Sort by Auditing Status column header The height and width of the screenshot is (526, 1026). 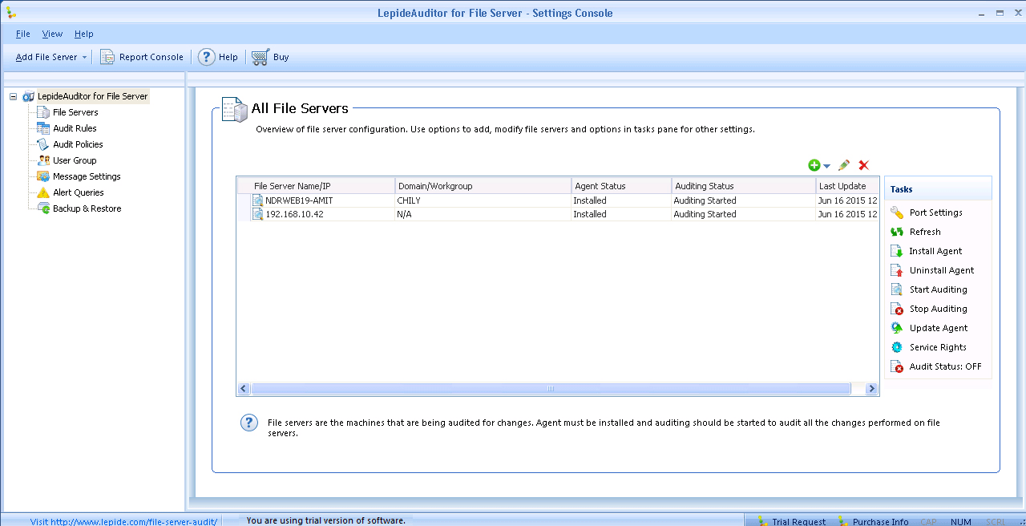744,186
